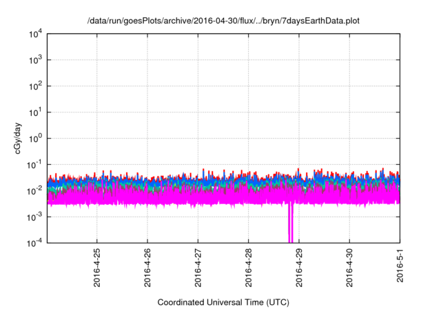Click the 2016-4-27 date tick label

(198, 268)
